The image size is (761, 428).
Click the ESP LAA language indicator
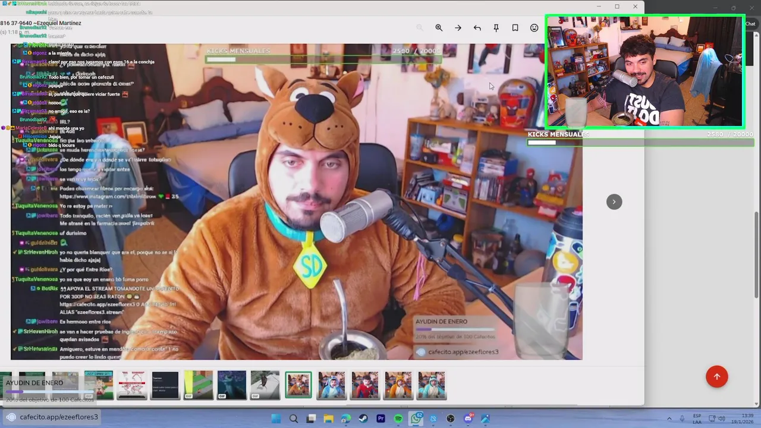click(697, 418)
